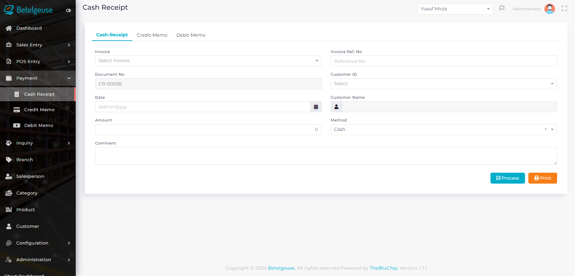This screenshot has width=575, height=276.
Task: Click the Dashboard home icon
Action: point(9,28)
